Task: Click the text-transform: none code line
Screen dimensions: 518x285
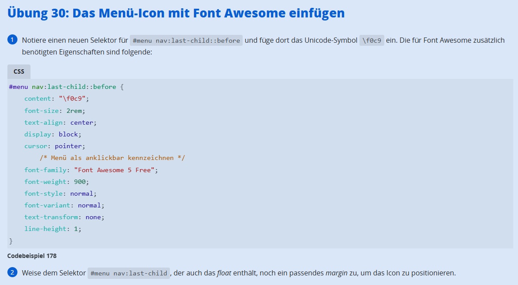Action: point(64,217)
